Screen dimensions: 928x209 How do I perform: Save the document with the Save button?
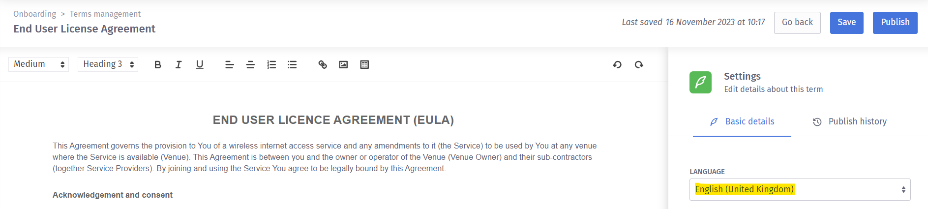coord(846,23)
